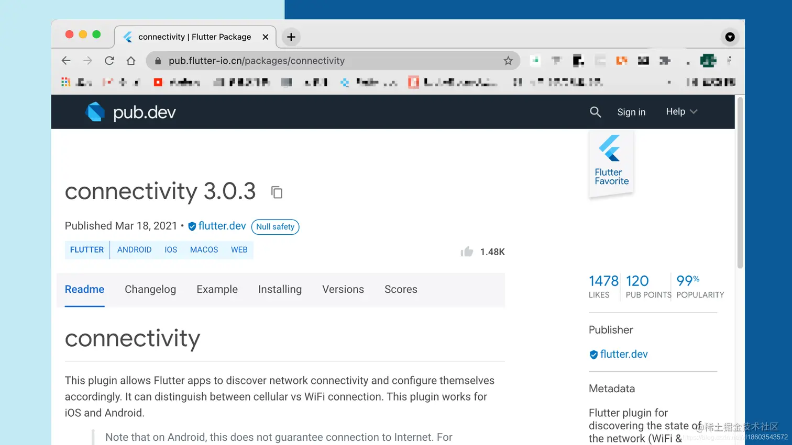Open the red square bookmark
The width and height of the screenshot is (792, 445).
(x=158, y=82)
